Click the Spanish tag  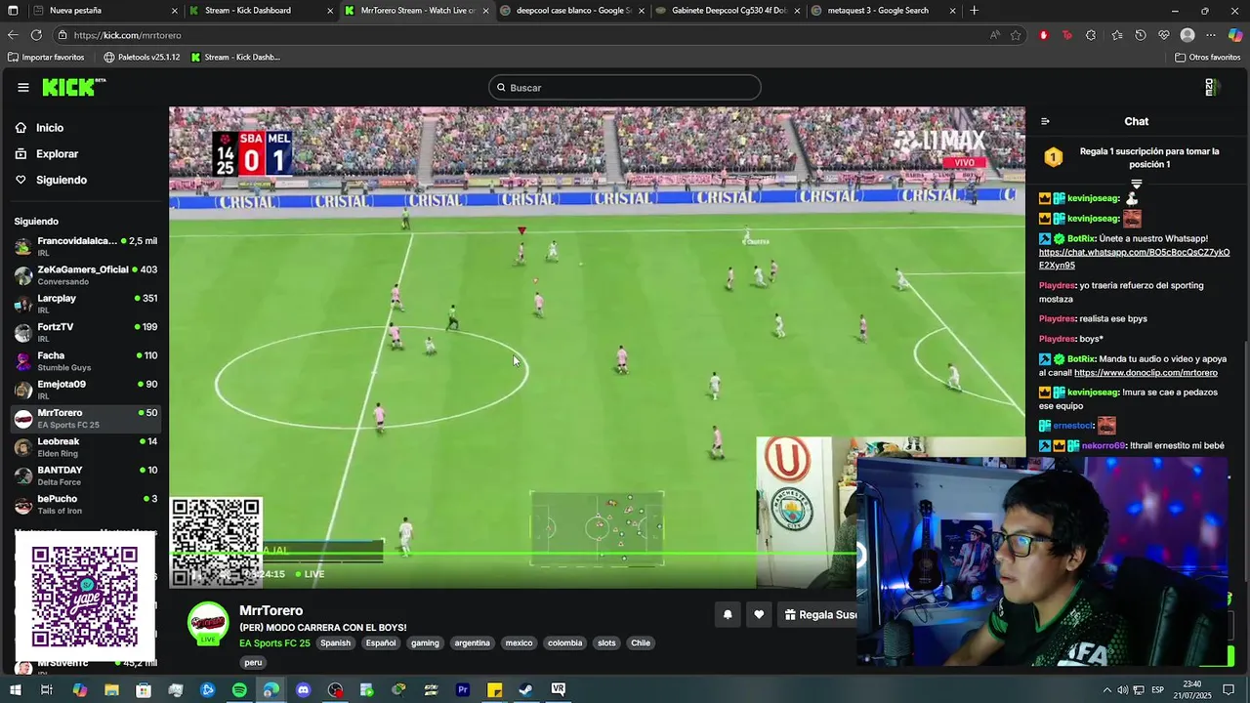(335, 643)
